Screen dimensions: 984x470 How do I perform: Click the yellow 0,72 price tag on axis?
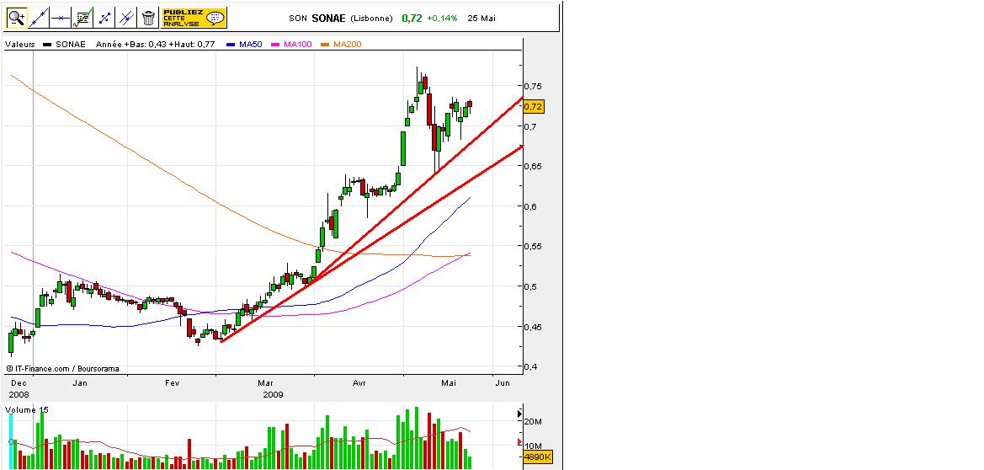coord(534,107)
